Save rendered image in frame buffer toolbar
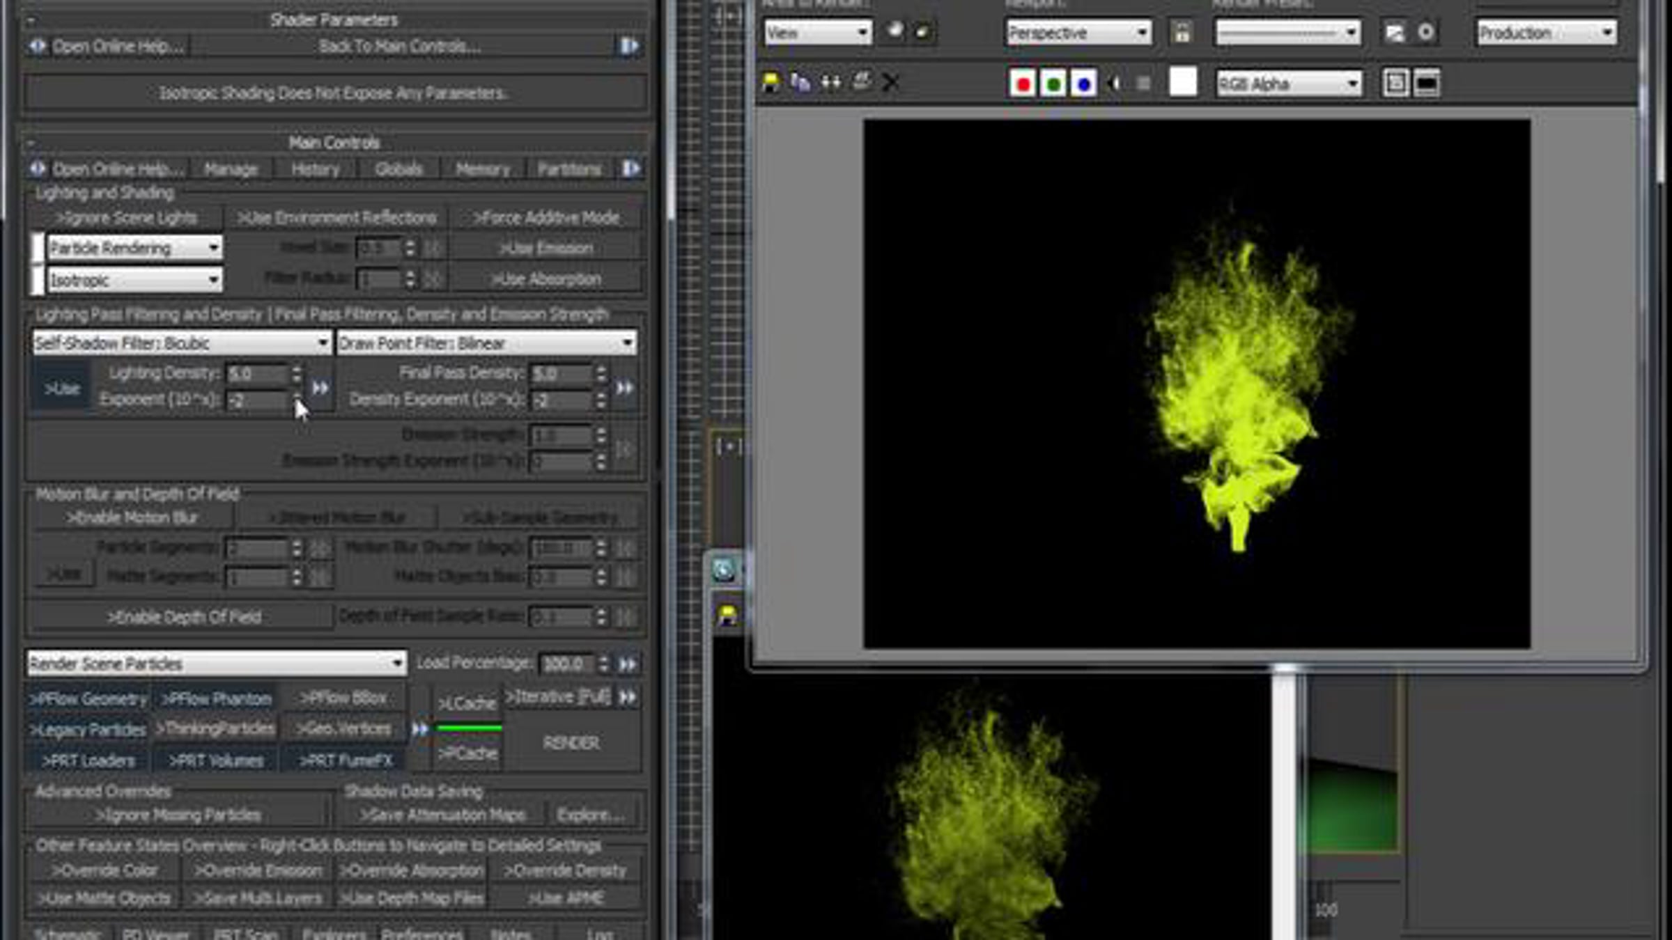This screenshot has width=1672, height=940. 771,83
